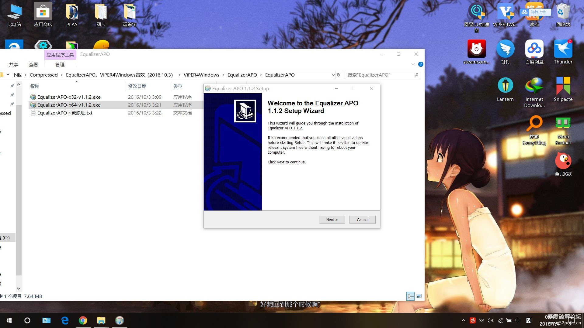The image size is (584, 328).
Task: Expand the Explorer ribbon chevron
Action: [413, 64]
